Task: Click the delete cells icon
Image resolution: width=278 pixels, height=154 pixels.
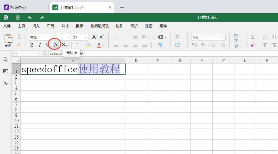Action: click(x=236, y=40)
